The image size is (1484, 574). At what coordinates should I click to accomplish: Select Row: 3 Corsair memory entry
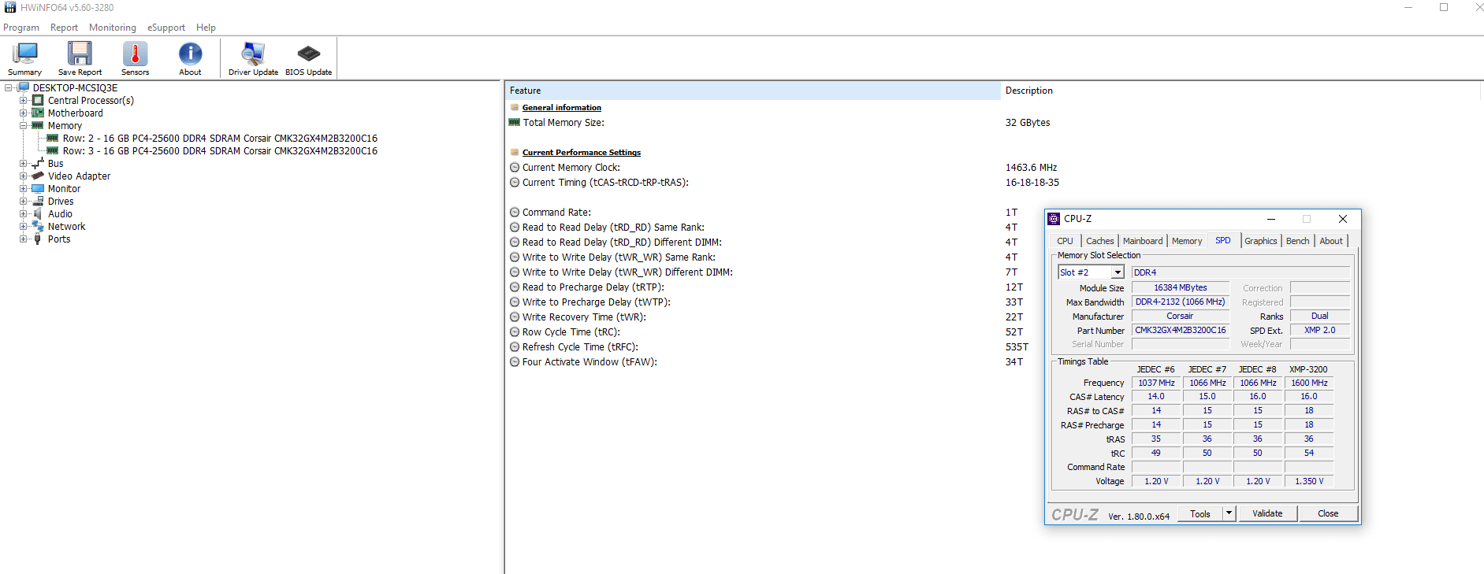(220, 151)
